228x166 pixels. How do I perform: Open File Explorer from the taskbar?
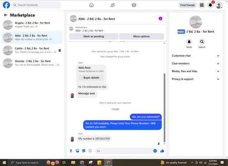73,163
